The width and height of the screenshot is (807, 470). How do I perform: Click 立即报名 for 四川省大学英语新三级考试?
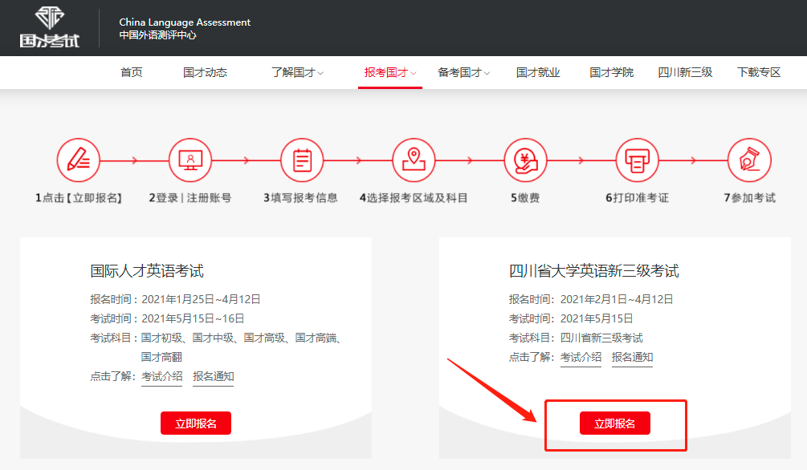point(614,423)
